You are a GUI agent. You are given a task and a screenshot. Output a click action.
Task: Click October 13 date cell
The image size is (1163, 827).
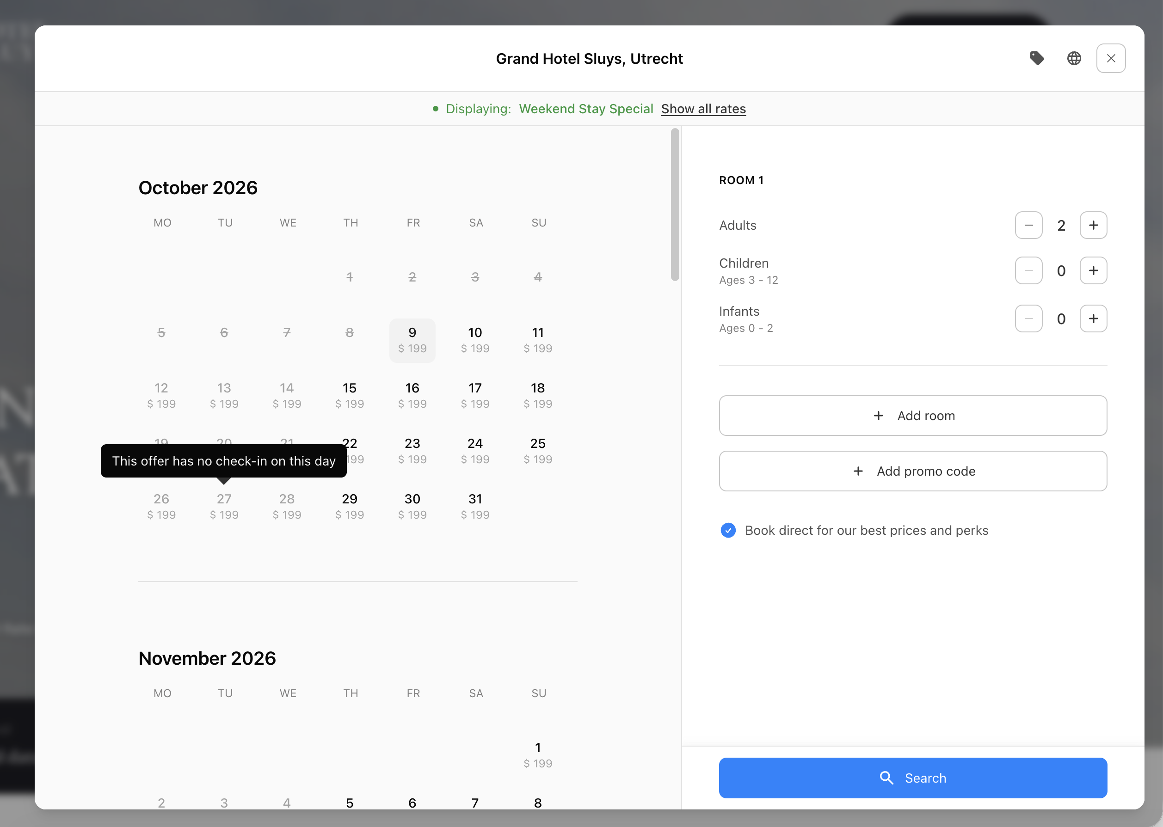tap(224, 396)
